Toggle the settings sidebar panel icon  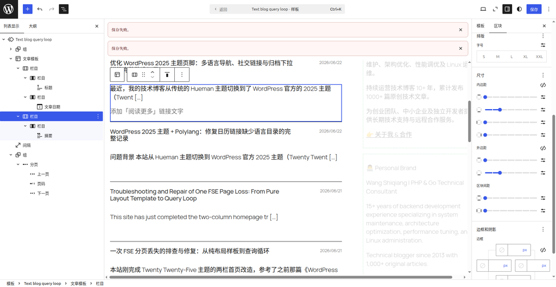[508, 9]
